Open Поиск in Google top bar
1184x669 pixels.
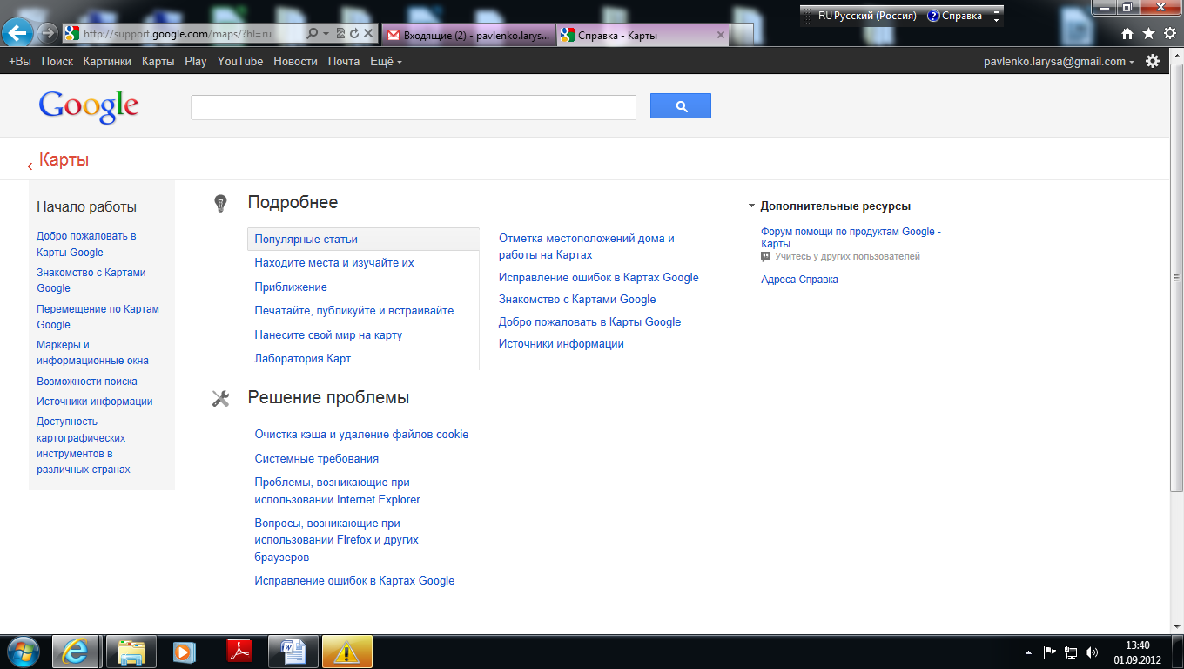click(x=57, y=62)
